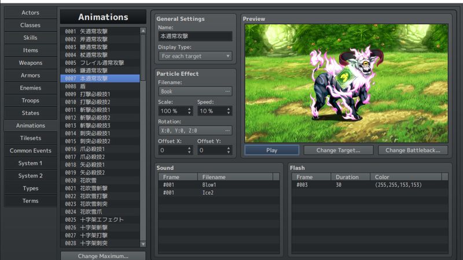Screen dimensions: 463x260
Task: Go to the Items tab
Action: click(x=31, y=50)
